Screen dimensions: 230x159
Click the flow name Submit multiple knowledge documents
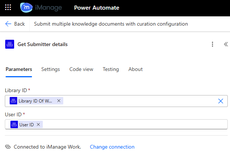coord(111,24)
